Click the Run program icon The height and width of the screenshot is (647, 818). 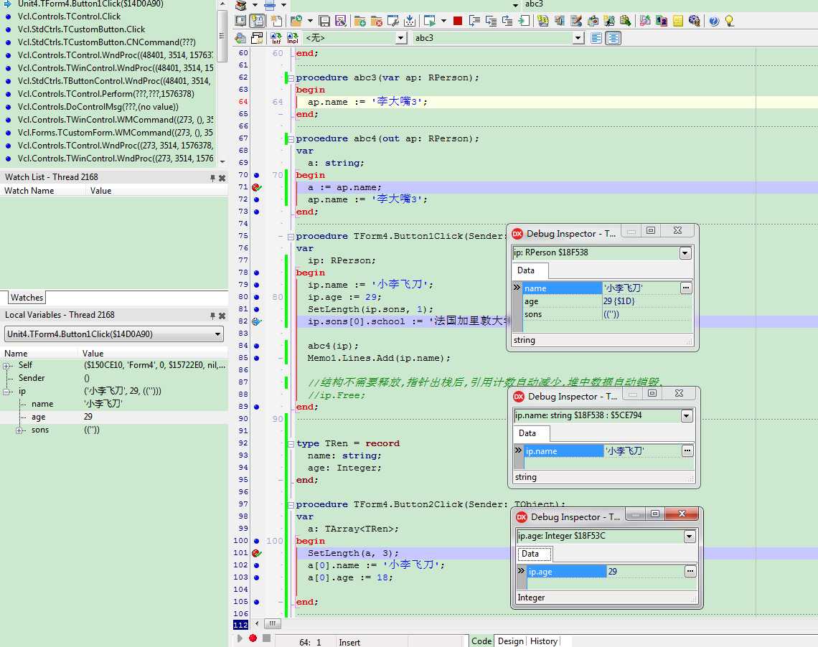pyautogui.click(x=429, y=21)
